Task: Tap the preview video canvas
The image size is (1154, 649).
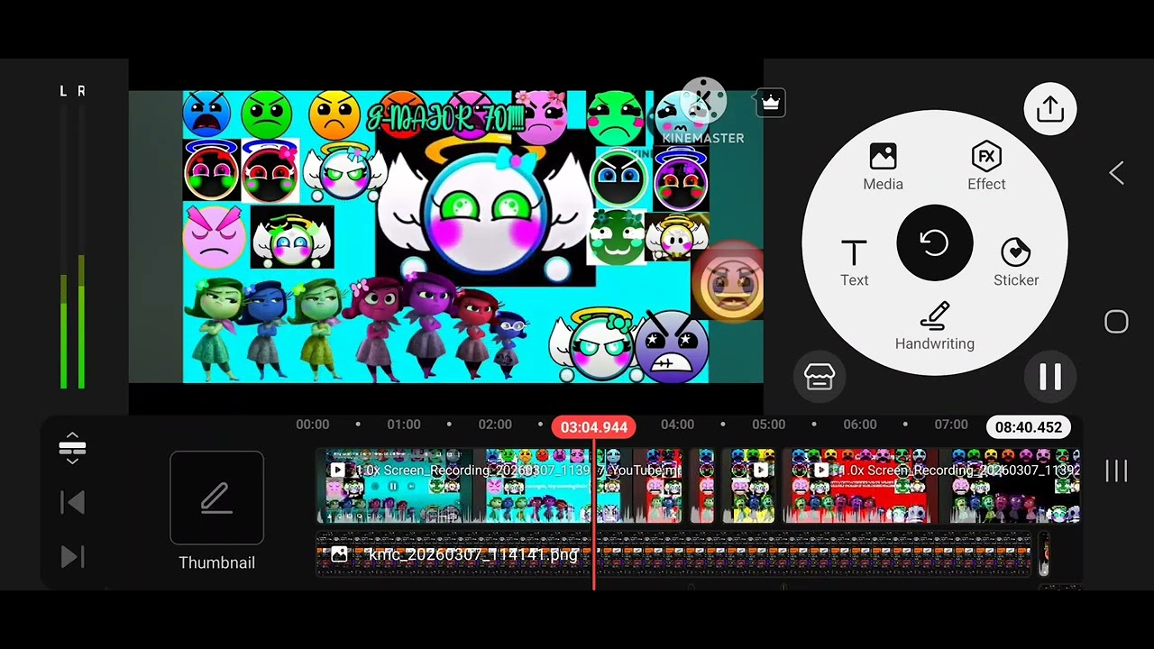Action: [446, 237]
